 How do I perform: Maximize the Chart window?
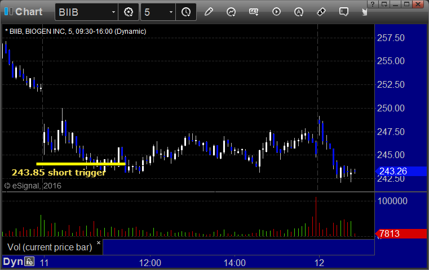tap(406, 4)
